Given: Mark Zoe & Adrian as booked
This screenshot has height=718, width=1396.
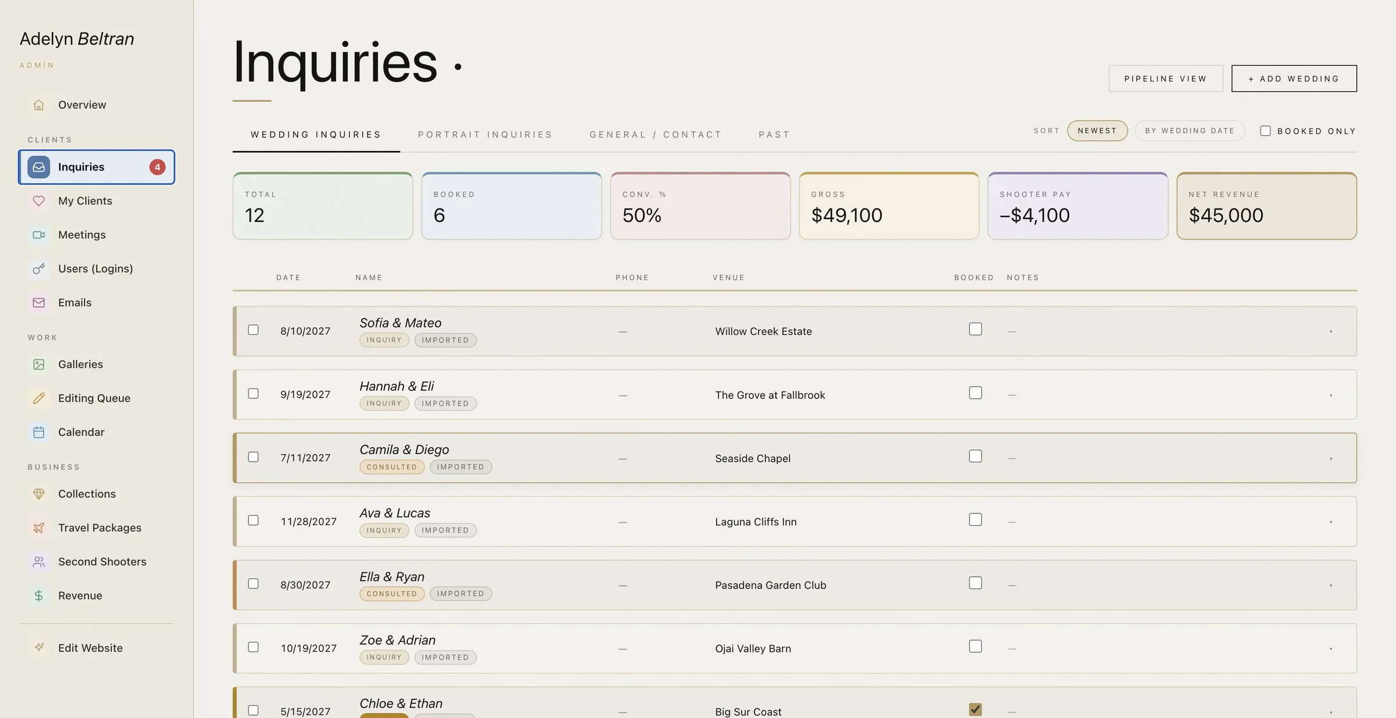Looking at the screenshot, I should (975, 646).
